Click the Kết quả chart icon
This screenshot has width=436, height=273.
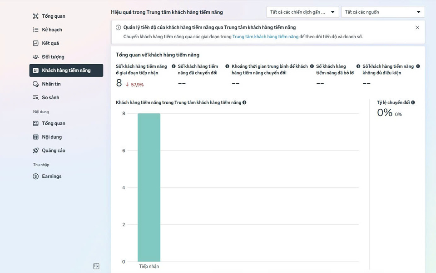[36, 44]
